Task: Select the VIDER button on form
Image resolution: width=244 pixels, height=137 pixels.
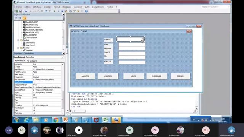Action: (x=133, y=76)
